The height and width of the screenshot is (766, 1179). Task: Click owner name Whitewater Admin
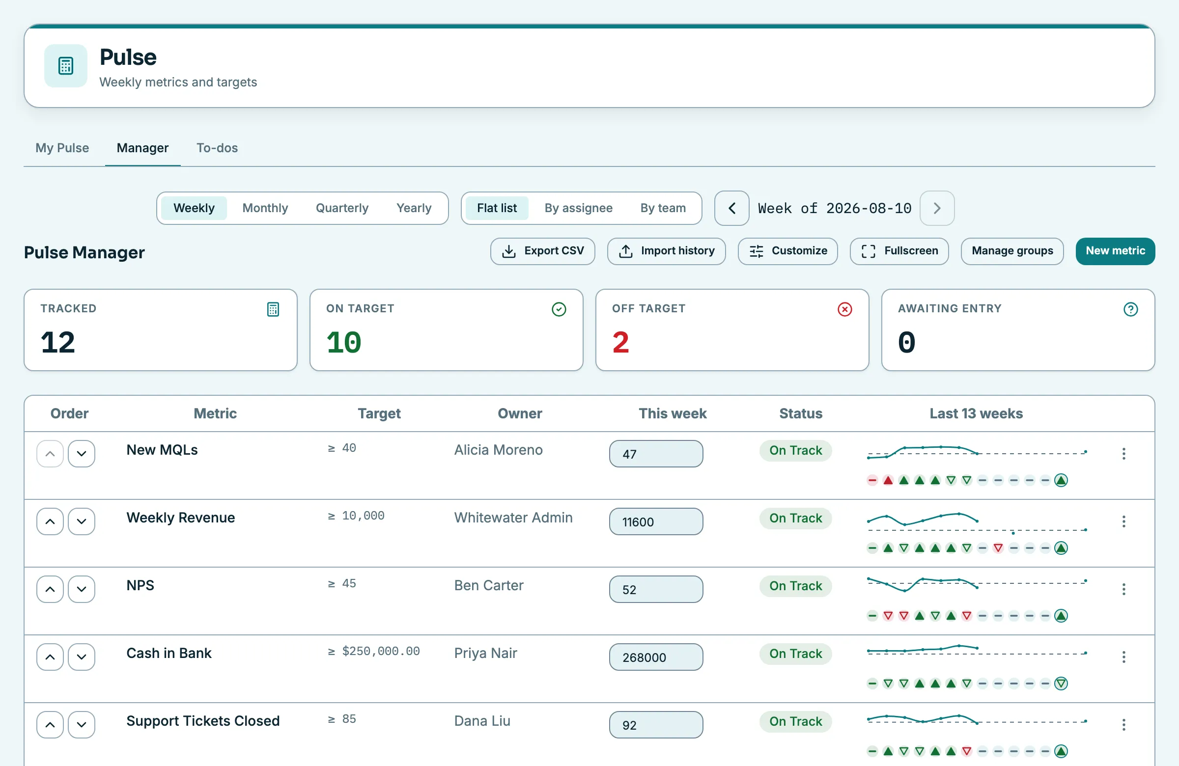click(x=513, y=518)
